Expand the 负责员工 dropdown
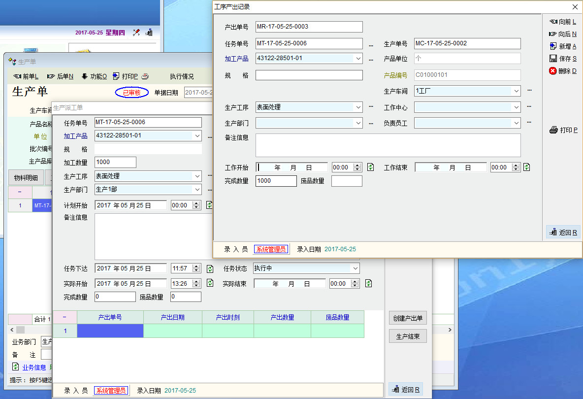 516,123
